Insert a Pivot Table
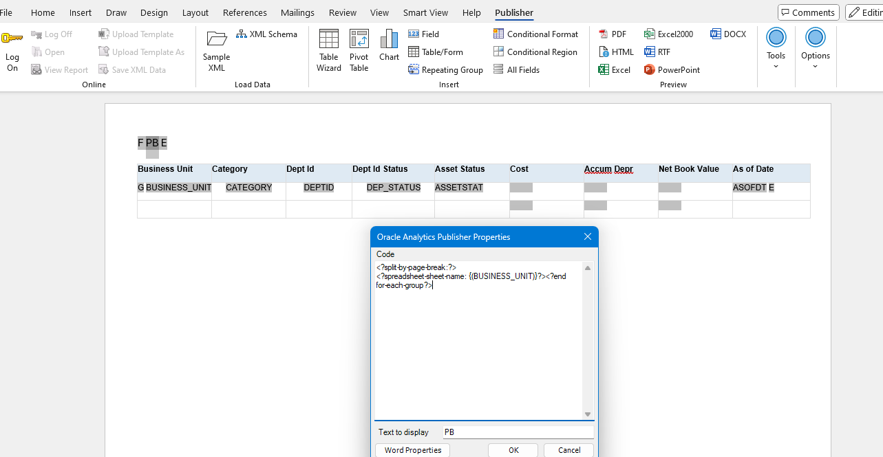This screenshot has width=883, height=457. point(359,51)
